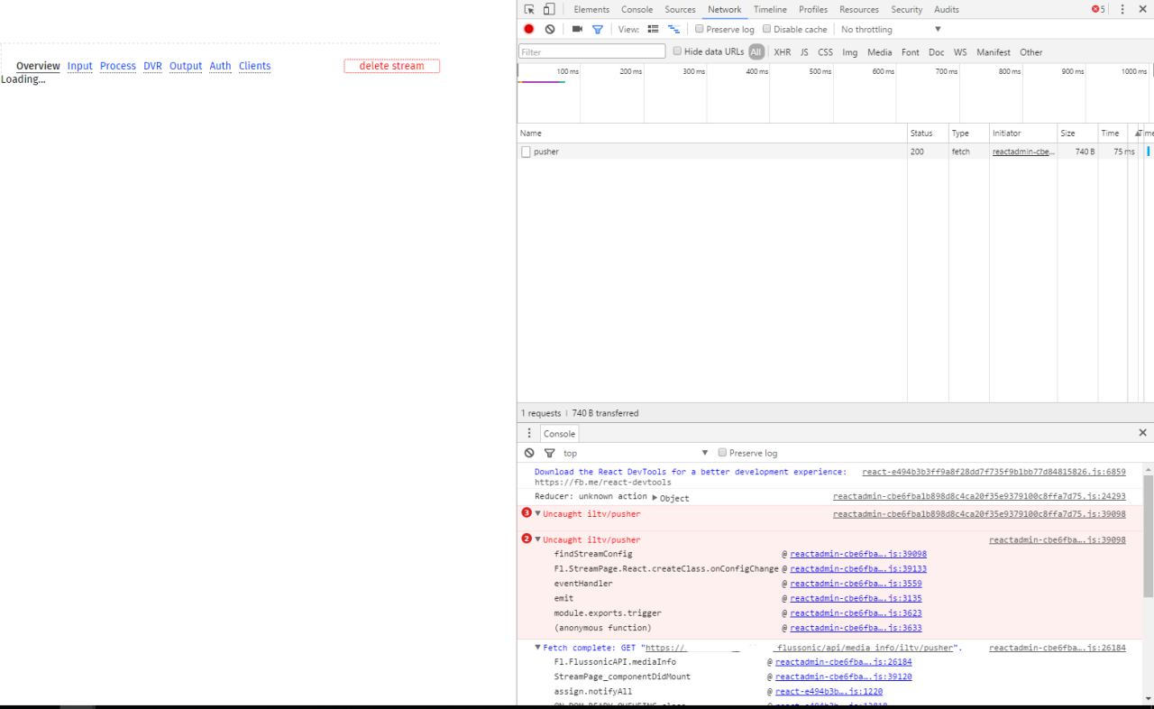
Task: Toggle the device mode icon
Action: tap(548, 9)
